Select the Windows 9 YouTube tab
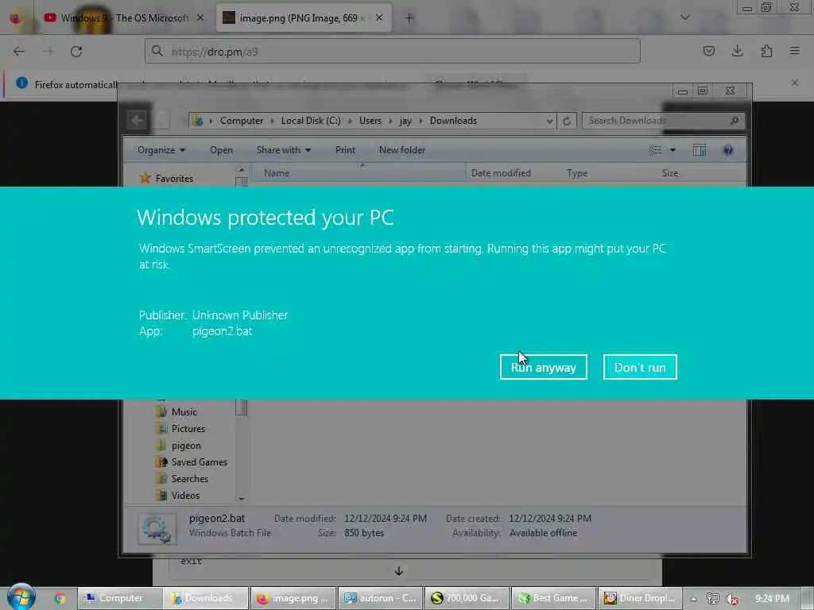The image size is (814, 610). 123,18
